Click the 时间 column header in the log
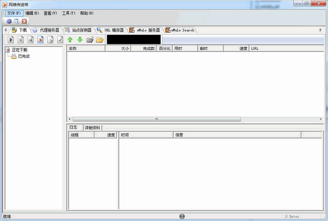 pyautogui.click(x=146, y=135)
